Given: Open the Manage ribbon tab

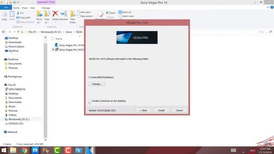Looking at the screenshot, I should (x=46, y=8).
